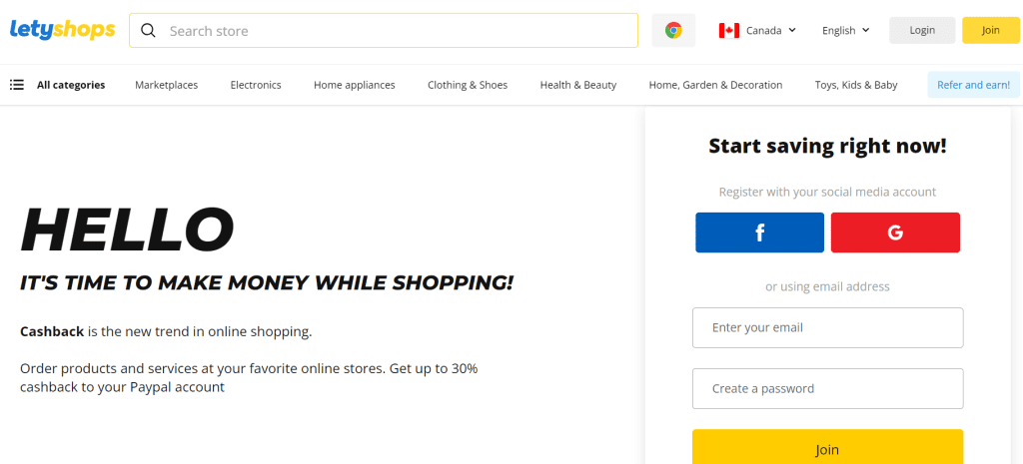Click the Create a password field

click(827, 388)
